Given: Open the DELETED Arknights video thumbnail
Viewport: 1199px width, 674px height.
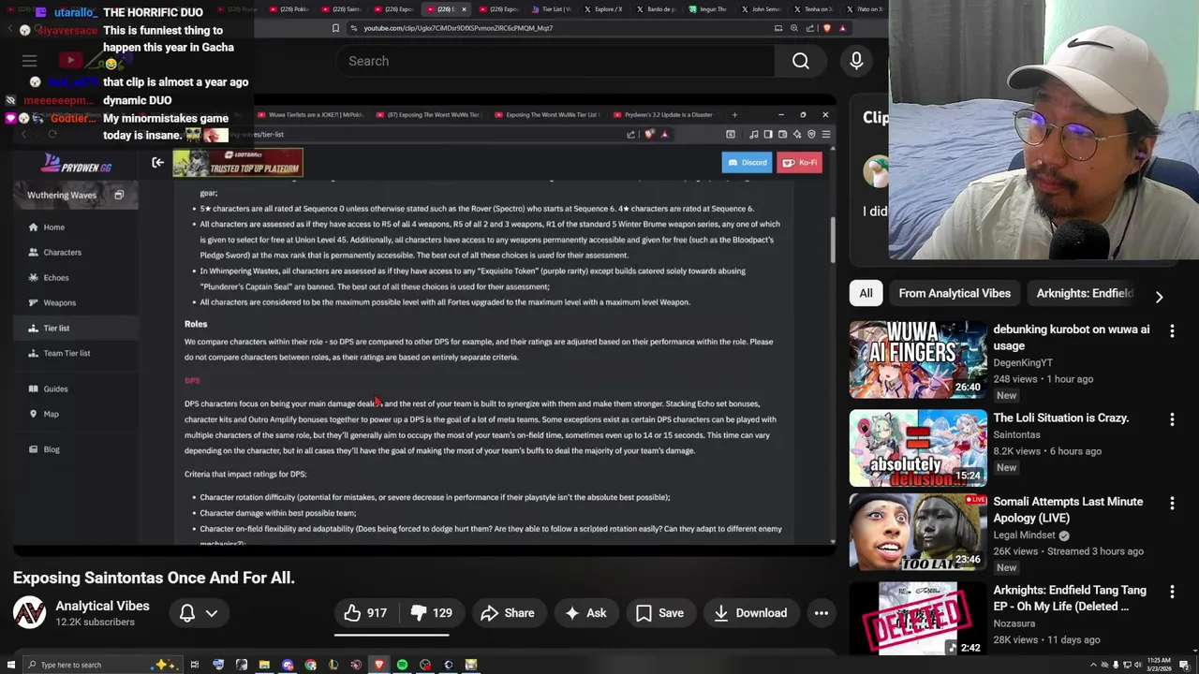Looking at the screenshot, I should [x=918, y=618].
